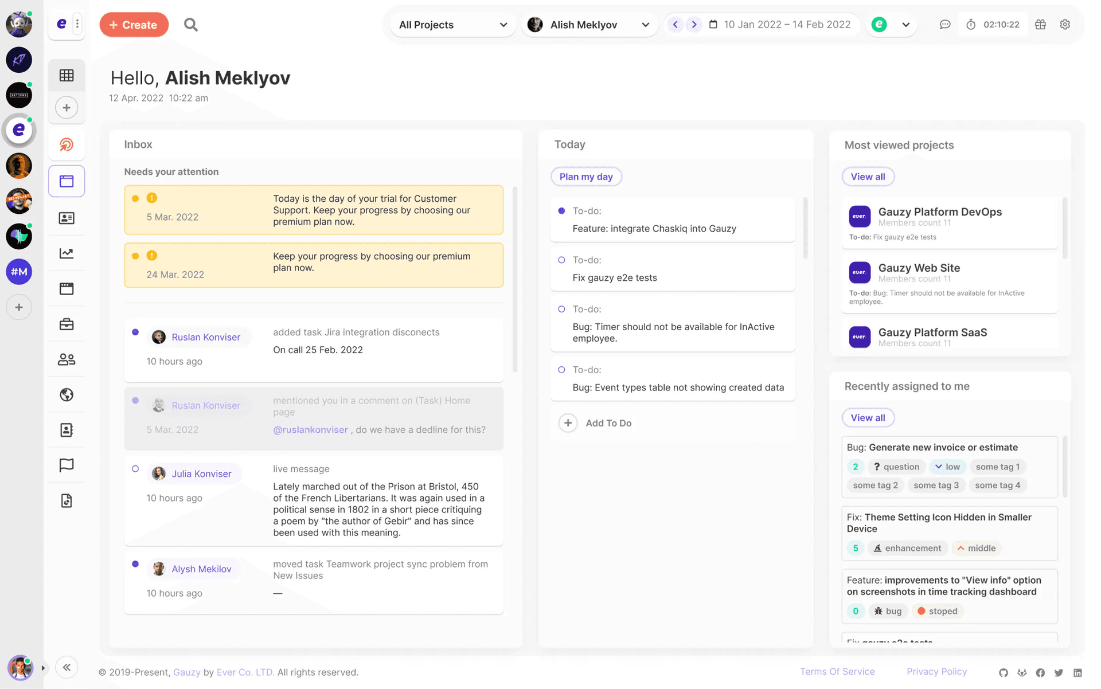This screenshot has height=689, width=1101.
Task: Open the Alish Meklyov user dropdown
Action: tap(589, 25)
